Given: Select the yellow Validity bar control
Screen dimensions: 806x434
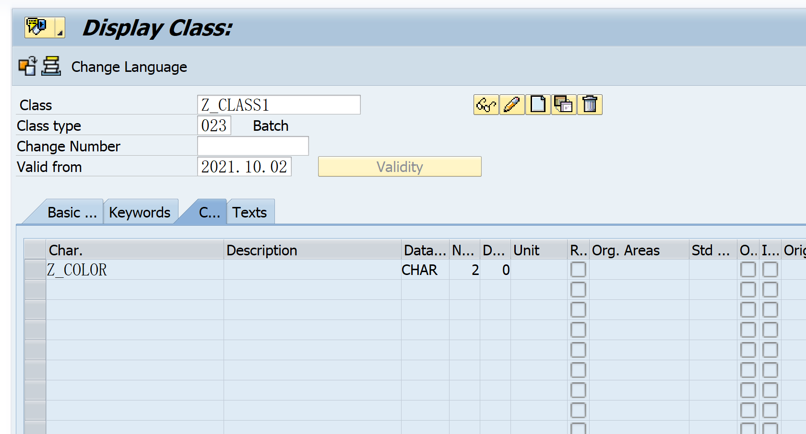Looking at the screenshot, I should tap(400, 167).
